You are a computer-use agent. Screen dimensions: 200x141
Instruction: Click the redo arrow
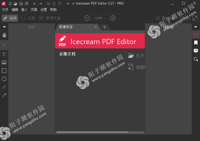tap(40, 4)
